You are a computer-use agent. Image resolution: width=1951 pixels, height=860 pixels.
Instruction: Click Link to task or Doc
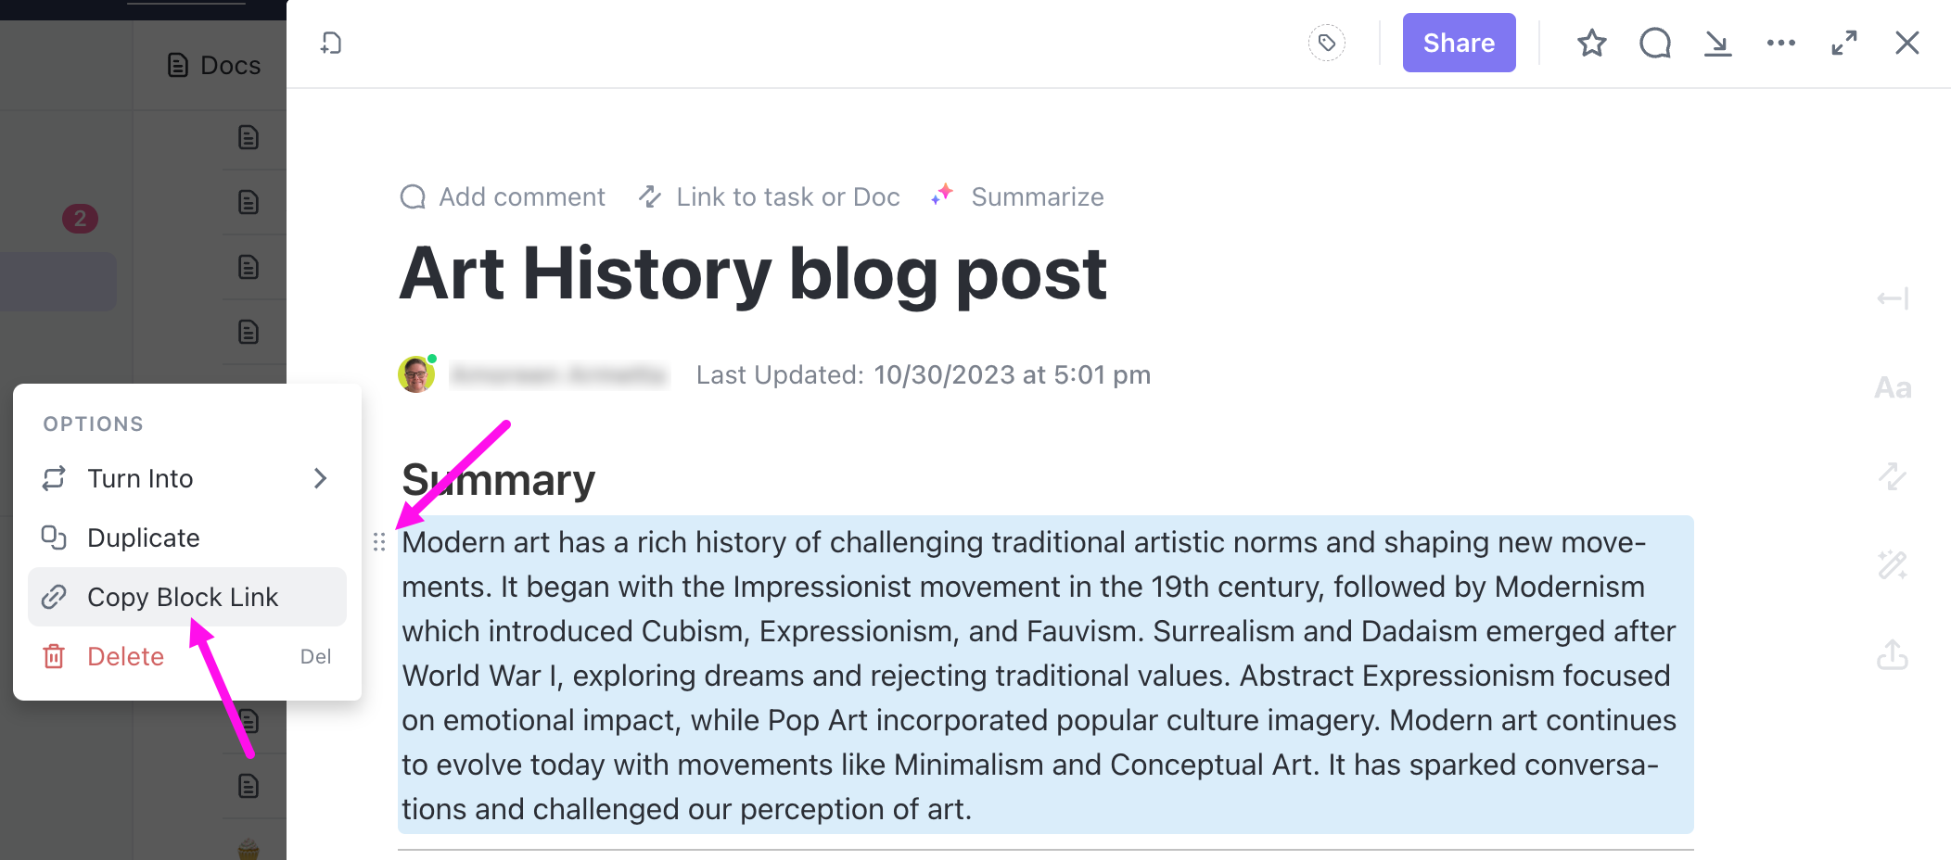[x=770, y=196]
